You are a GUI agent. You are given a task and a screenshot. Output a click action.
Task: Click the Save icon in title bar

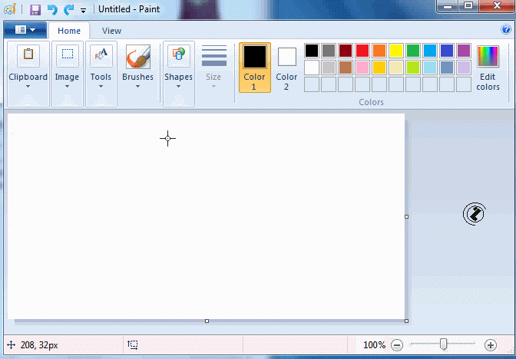(35, 10)
